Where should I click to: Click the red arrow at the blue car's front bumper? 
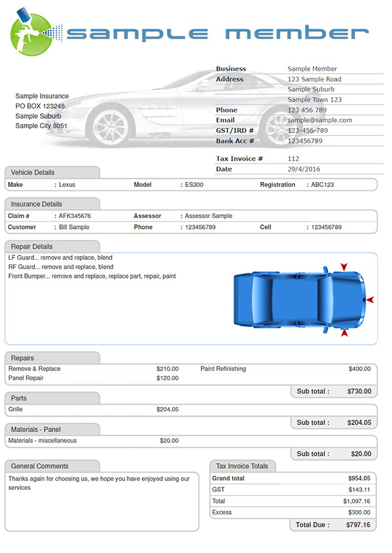coord(369,300)
